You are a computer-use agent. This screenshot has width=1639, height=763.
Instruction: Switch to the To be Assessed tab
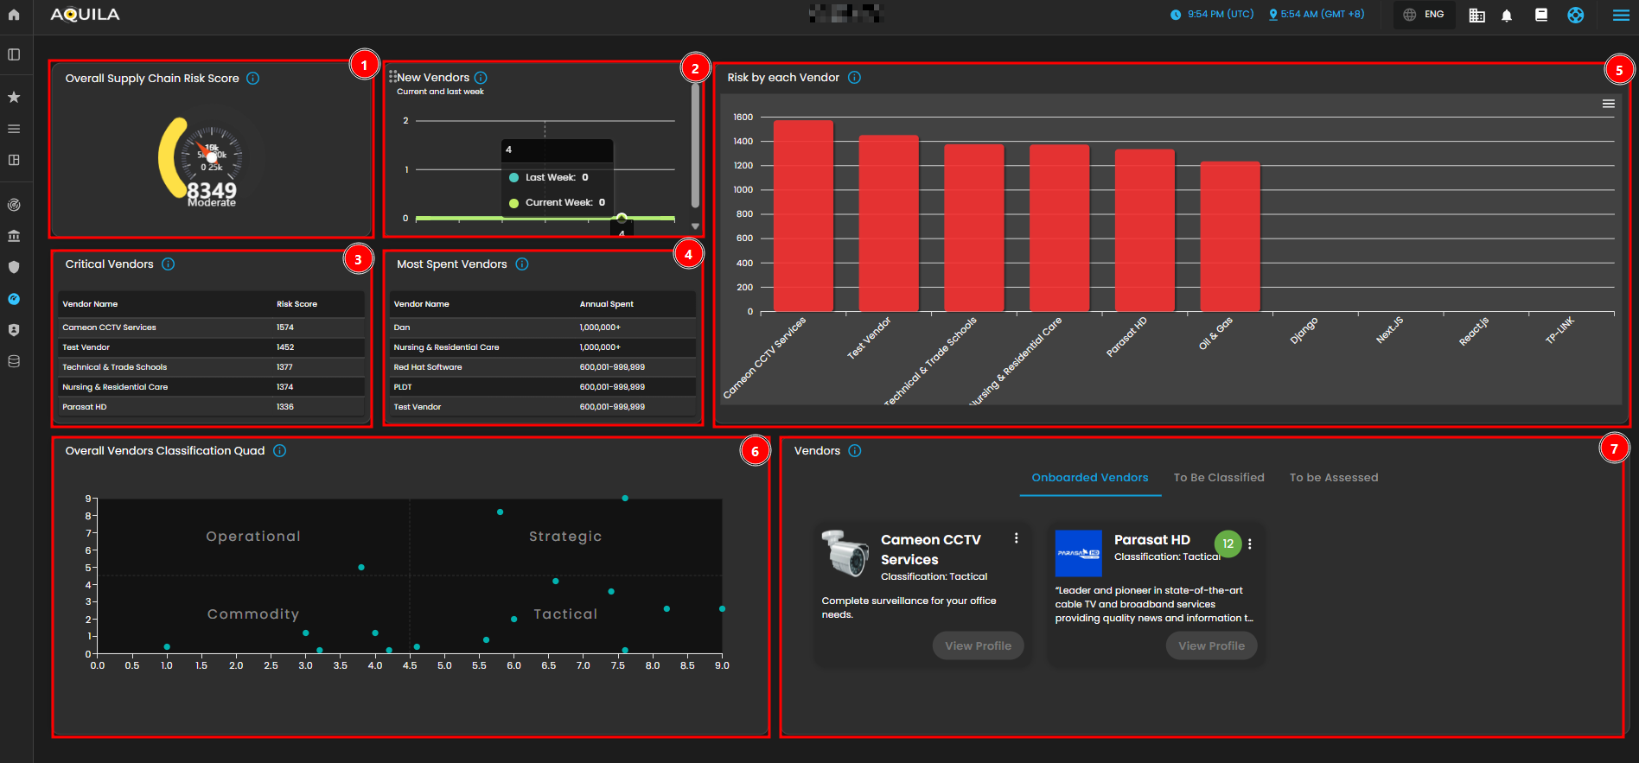[1333, 478]
